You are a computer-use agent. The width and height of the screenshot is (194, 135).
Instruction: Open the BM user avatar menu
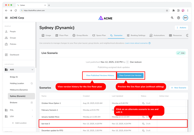[185, 18]
